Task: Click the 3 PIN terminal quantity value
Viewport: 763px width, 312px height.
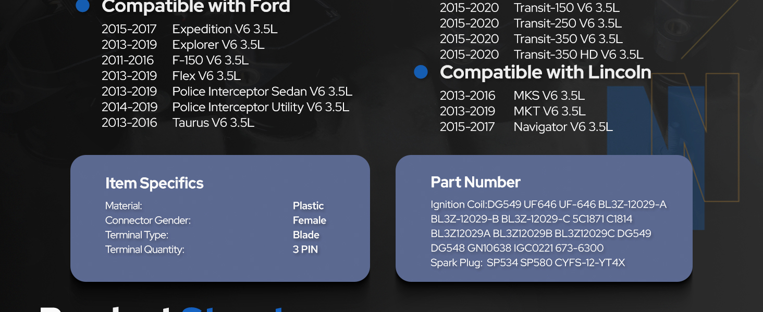Action: pos(305,250)
